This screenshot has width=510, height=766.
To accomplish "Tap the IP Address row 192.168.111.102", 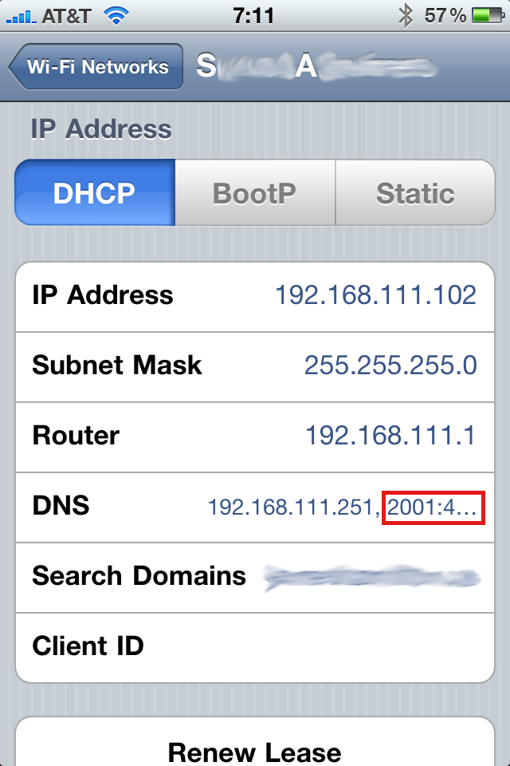I will coord(255,297).
